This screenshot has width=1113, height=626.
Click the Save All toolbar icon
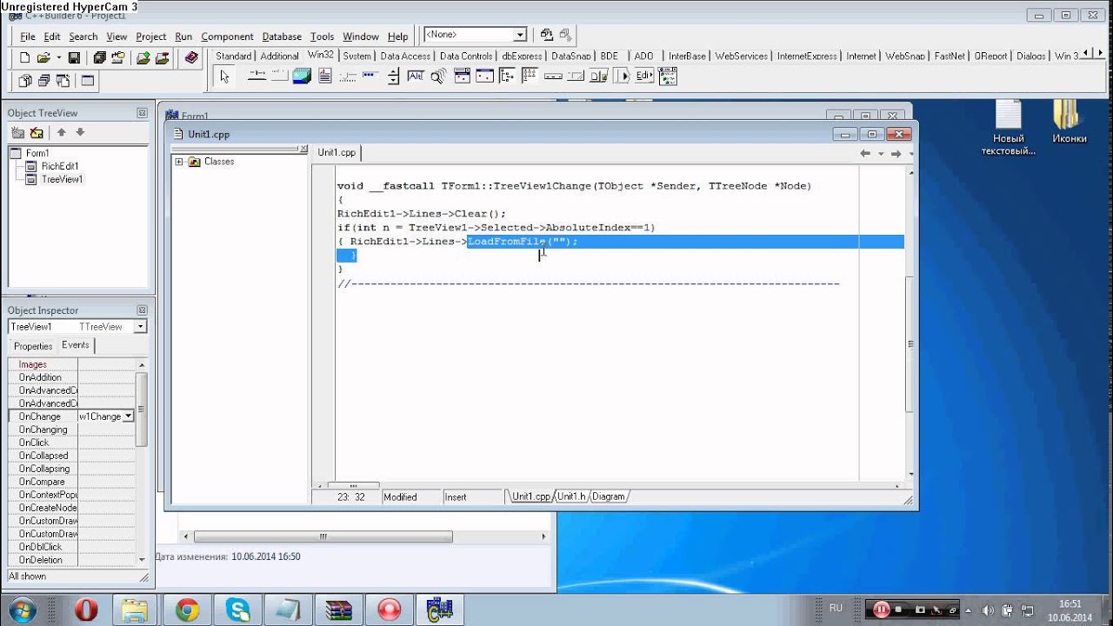click(99, 57)
